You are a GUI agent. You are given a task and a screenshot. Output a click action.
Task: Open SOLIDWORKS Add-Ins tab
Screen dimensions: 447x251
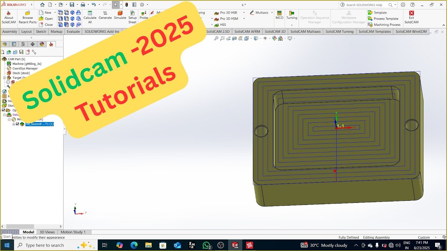coord(102,31)
